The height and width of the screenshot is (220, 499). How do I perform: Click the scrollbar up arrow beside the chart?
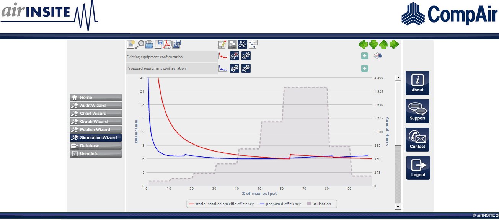tap(398, 78)
